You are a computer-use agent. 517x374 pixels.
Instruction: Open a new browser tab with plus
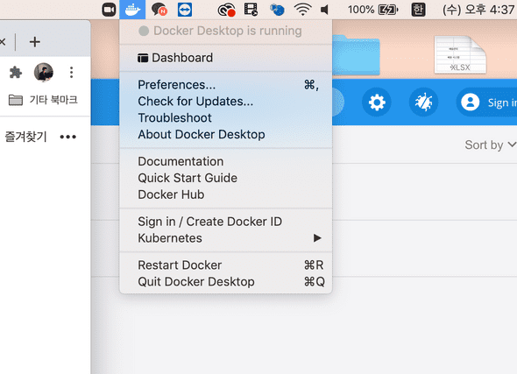35,42
